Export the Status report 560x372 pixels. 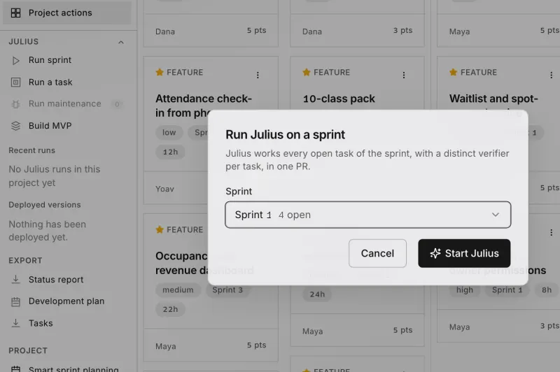point(56,280)
